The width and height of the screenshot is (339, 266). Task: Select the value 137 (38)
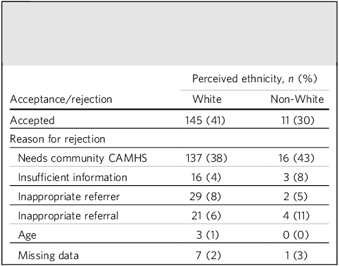(207, 158)
